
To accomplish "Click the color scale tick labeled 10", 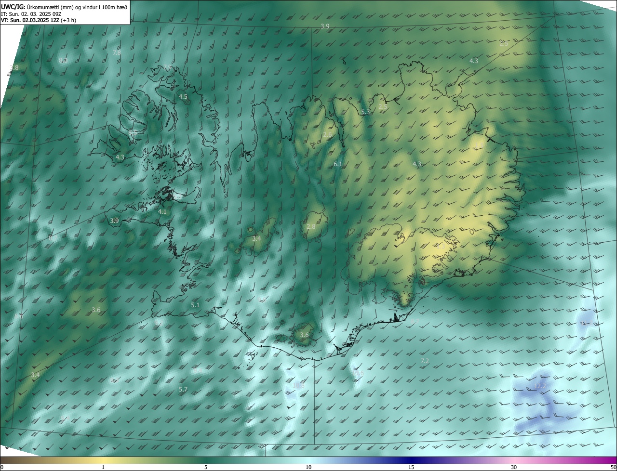I will (x=308, y=467).
